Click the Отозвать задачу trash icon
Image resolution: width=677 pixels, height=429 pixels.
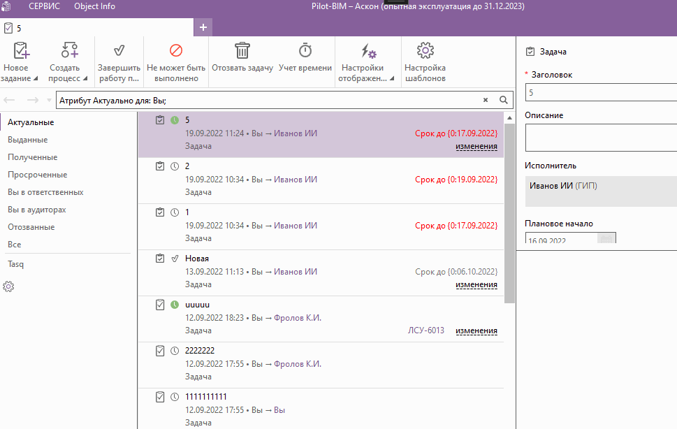(242, 51)
